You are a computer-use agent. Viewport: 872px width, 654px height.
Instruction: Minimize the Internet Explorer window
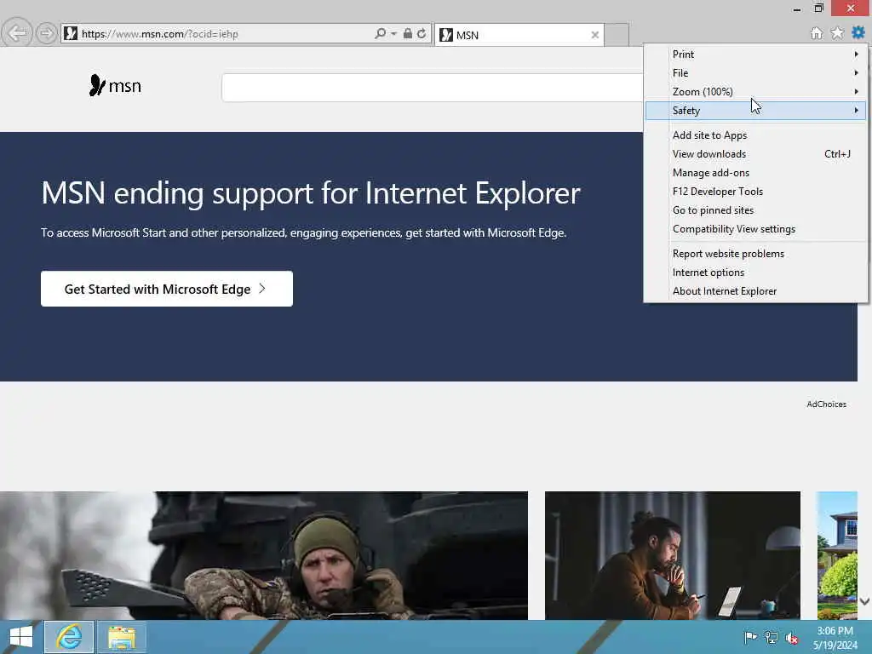click(797, 9)
